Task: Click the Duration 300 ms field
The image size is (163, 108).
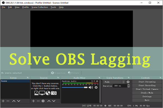Action: [120, 86]
